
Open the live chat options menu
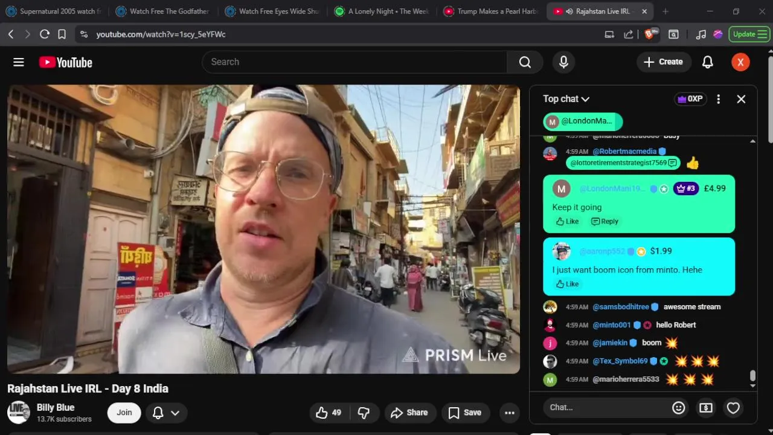tap(718, 99)
